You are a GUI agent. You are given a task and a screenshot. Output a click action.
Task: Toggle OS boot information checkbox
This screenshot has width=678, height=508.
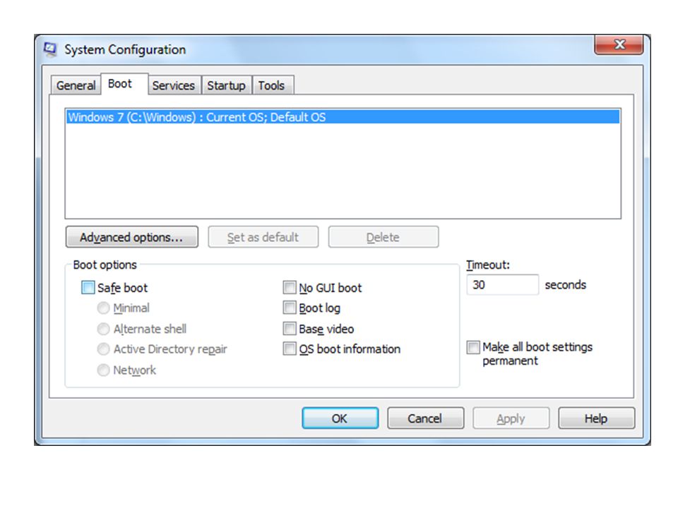290,349
